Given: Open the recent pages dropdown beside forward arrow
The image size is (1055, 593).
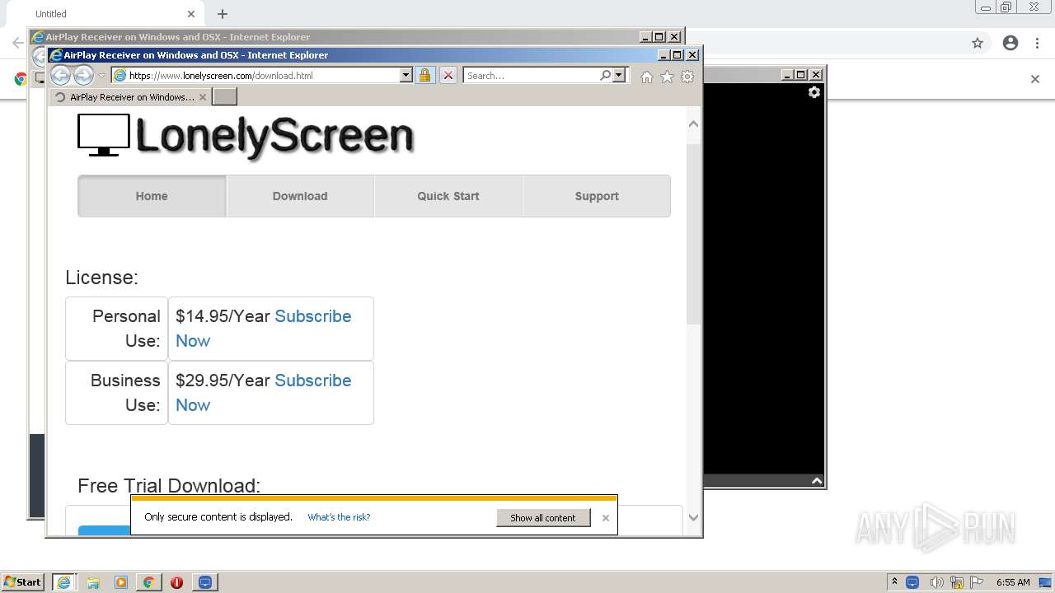Looking at the screenshot, I should click(x=102, y=76).
